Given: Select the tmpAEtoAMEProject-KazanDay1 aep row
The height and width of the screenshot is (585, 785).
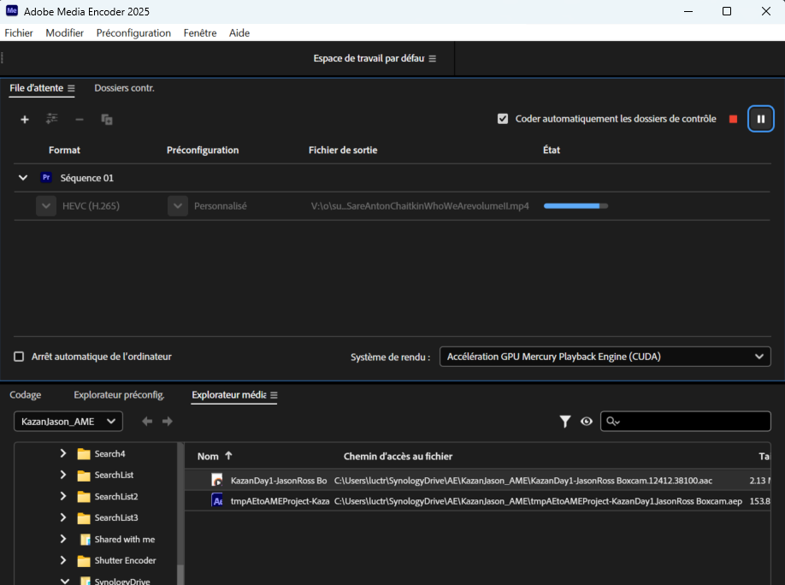Looking at the screenshot, I should coord(478,501).
